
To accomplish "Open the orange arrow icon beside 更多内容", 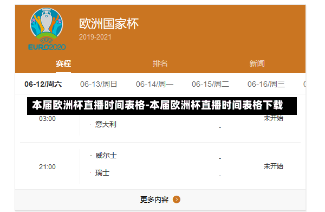I will coord(177,200).
